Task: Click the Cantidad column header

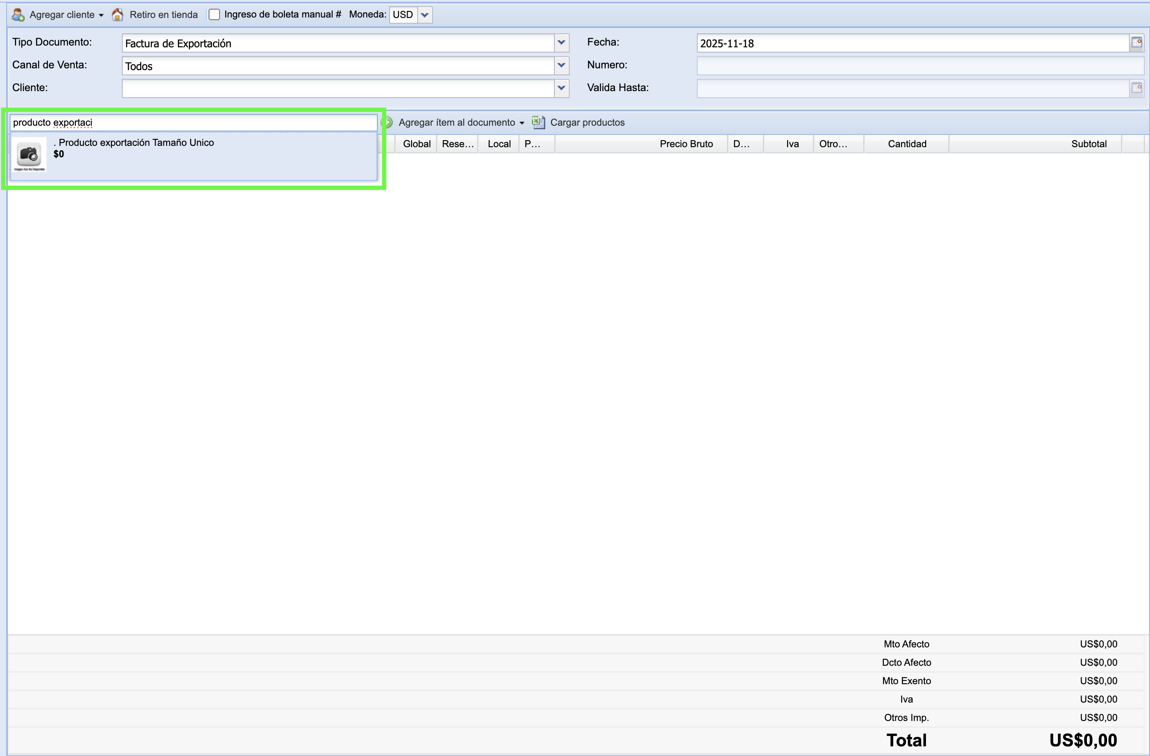Action: coord(906,144)
